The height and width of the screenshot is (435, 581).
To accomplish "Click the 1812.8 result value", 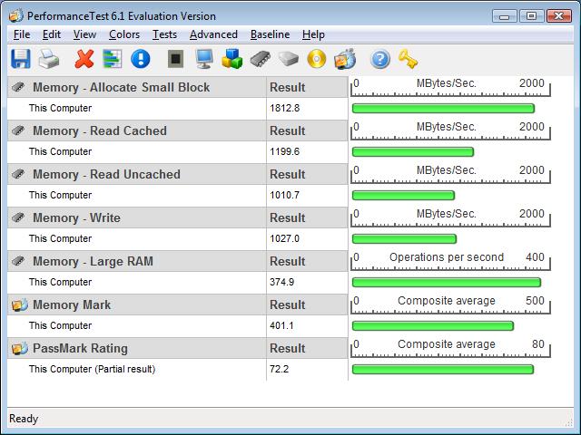I will (284, 109).
